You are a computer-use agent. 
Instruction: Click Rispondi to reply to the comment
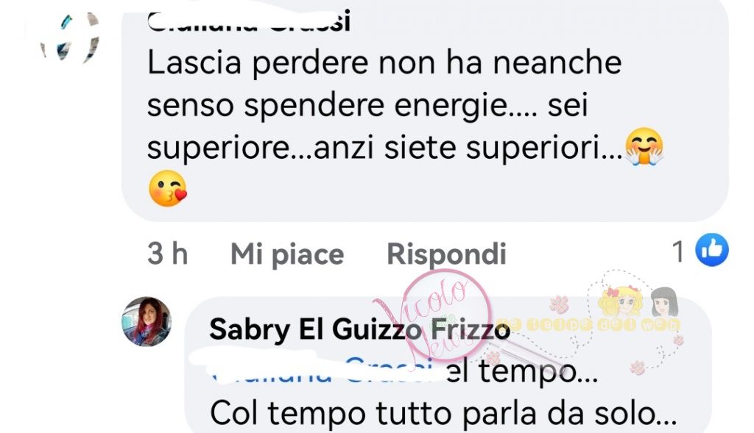(446, 254)
